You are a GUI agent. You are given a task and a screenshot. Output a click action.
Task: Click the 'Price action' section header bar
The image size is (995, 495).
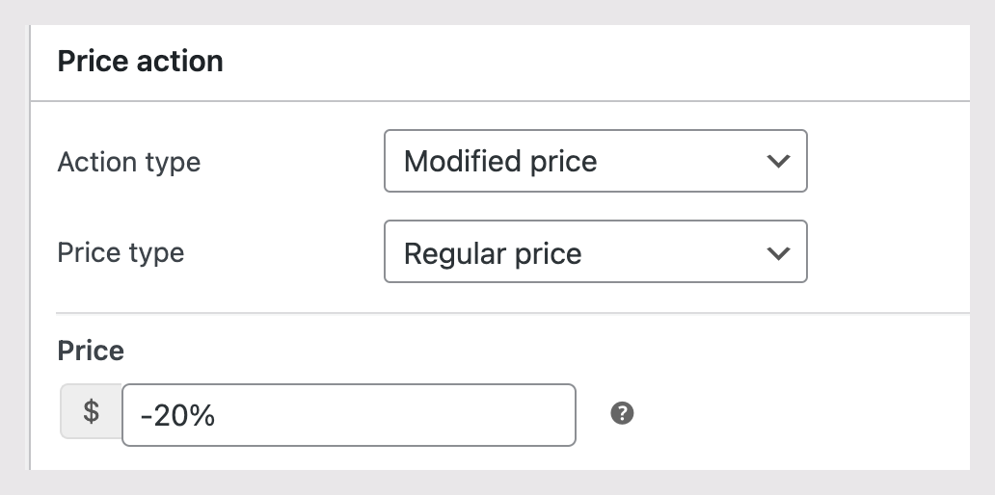tap(578, 62)
